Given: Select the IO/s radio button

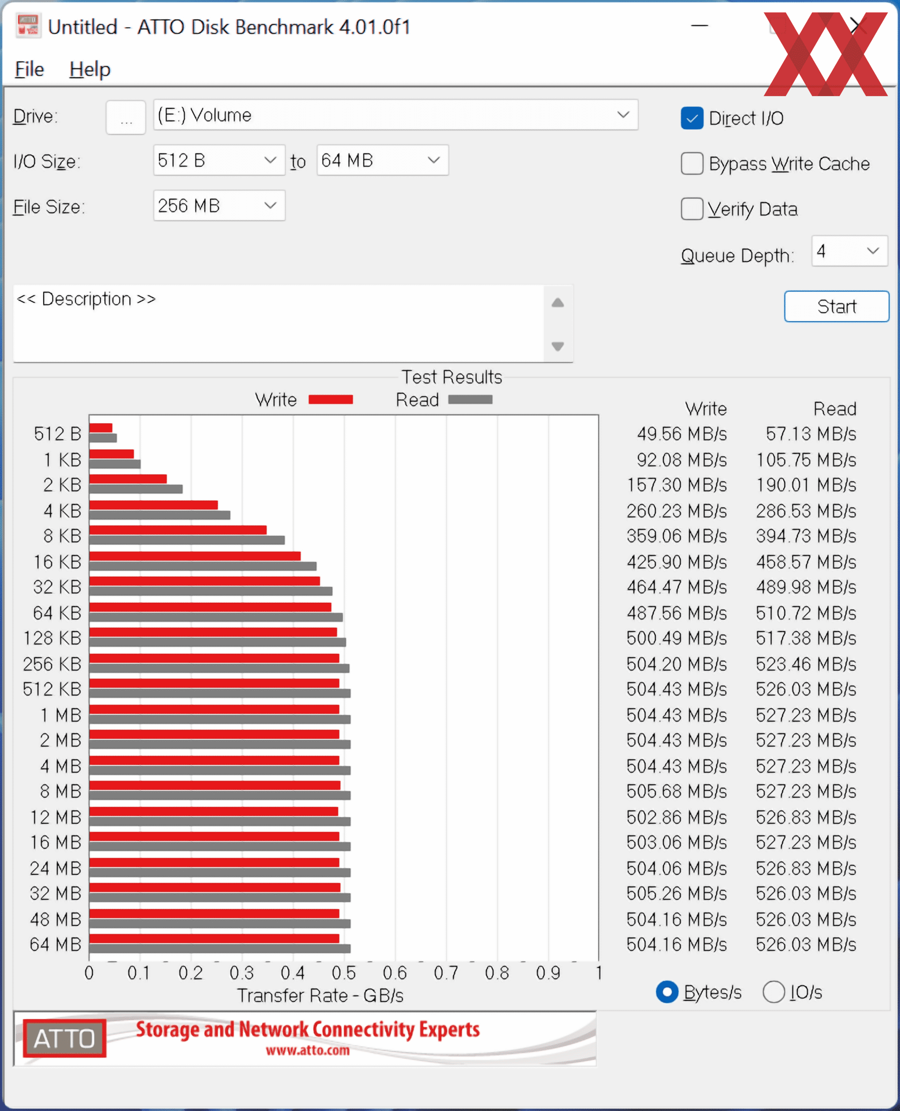Looking at the screenshot, I should [x=773, y=992].
